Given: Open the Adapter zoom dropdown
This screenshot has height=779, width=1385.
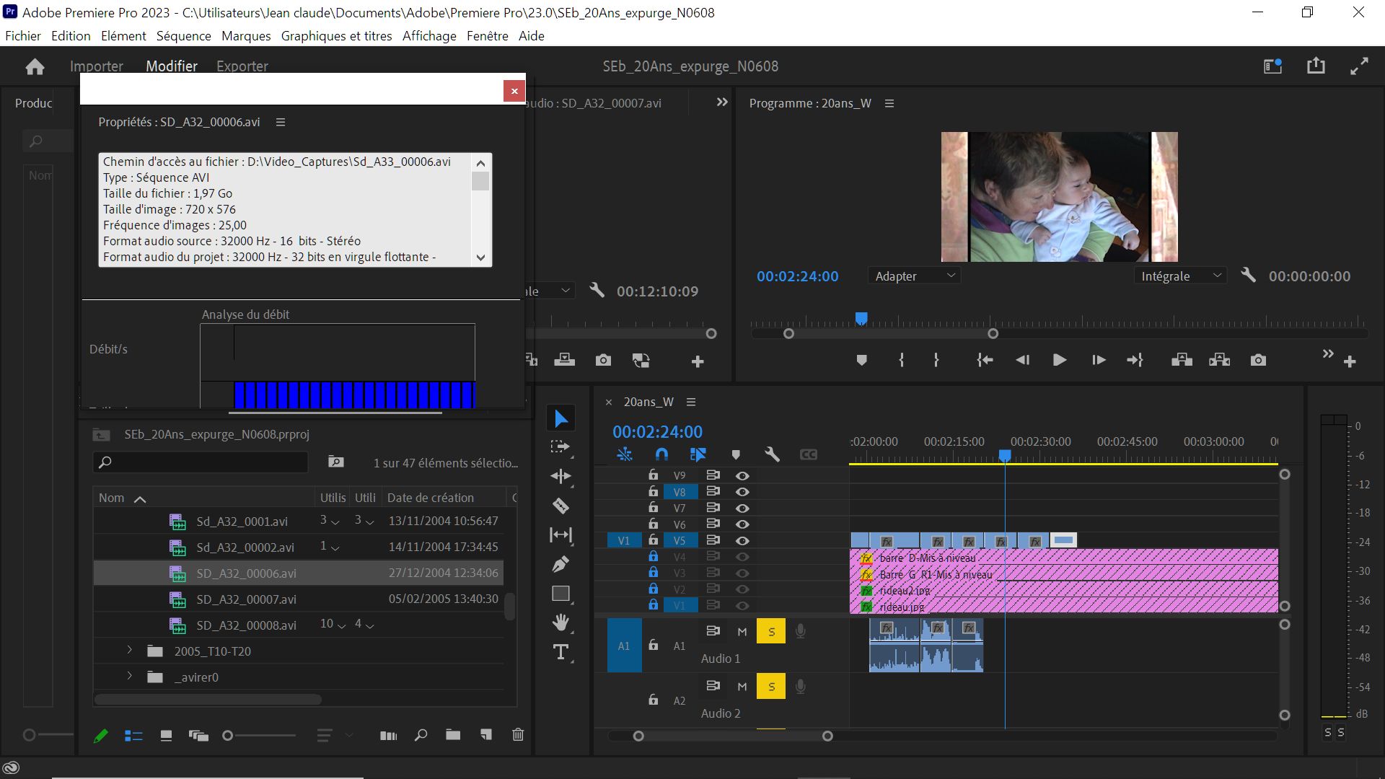Looking at the screenshot, I should click(914, 276).
